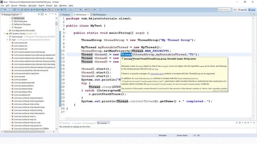Select MyTest.java in Package Explorer
This screenshot has width=257, height=144.
(19, 18)
